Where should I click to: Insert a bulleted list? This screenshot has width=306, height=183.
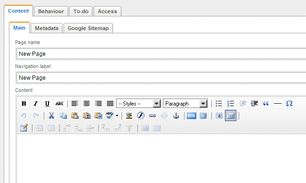tap(219, 103)
